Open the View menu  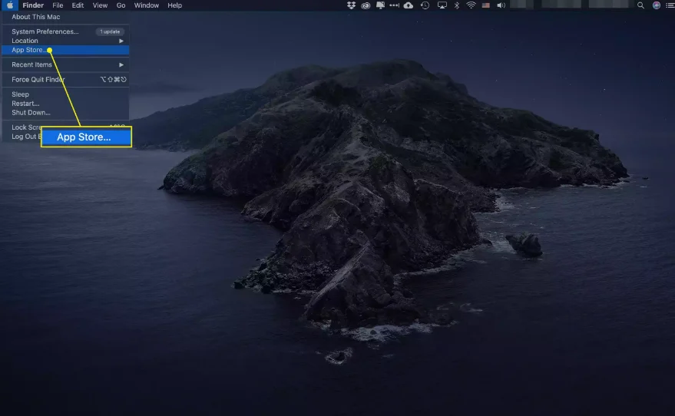click(100, 5)
